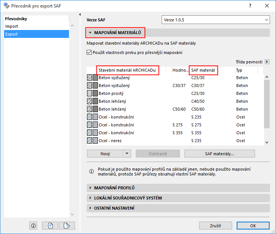The height and width of the screenshot is (234, 276).
Task: Click the Zrušit button
Action: click(x=216, y=225)
